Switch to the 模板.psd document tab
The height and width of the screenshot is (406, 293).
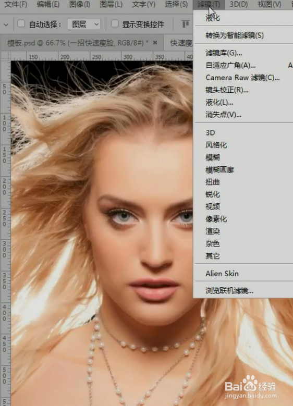click(x=78, y=43)
